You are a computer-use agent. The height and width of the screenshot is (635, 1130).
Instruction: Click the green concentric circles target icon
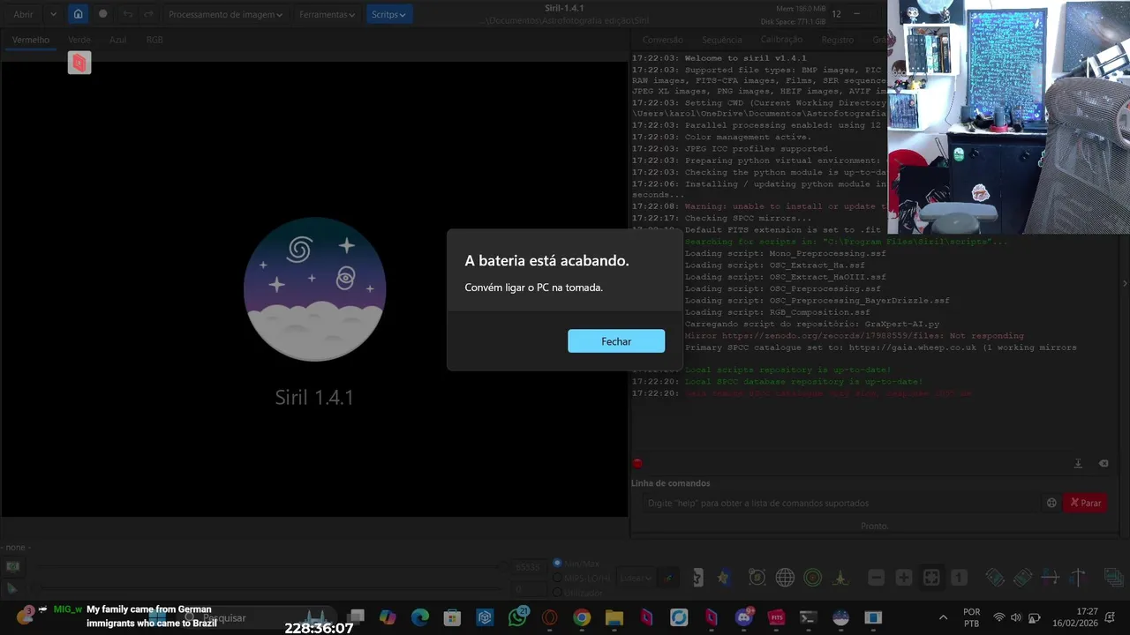pyautogui.click(x=813, y=578)
